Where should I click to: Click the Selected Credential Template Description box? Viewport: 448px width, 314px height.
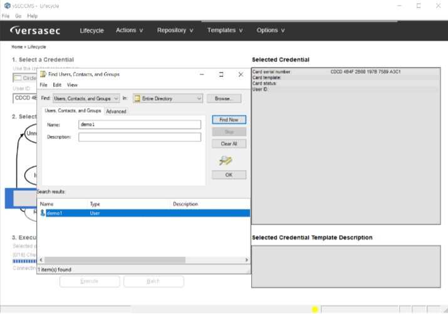click(x=346, y=266)
